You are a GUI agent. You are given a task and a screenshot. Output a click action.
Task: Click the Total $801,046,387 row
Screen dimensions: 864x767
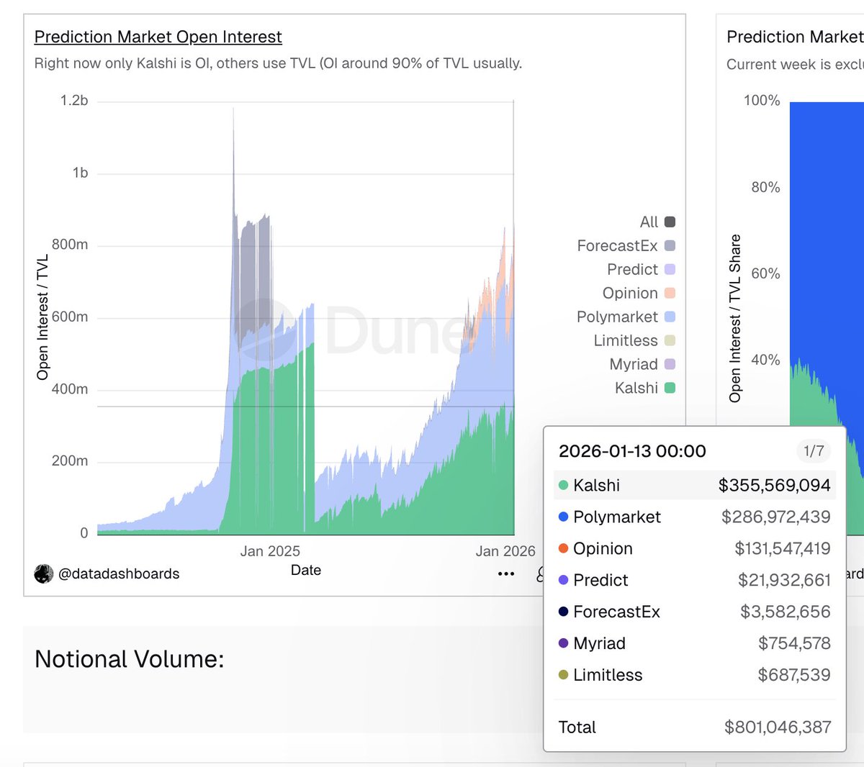pyautogui.click(x=695, y=727)
